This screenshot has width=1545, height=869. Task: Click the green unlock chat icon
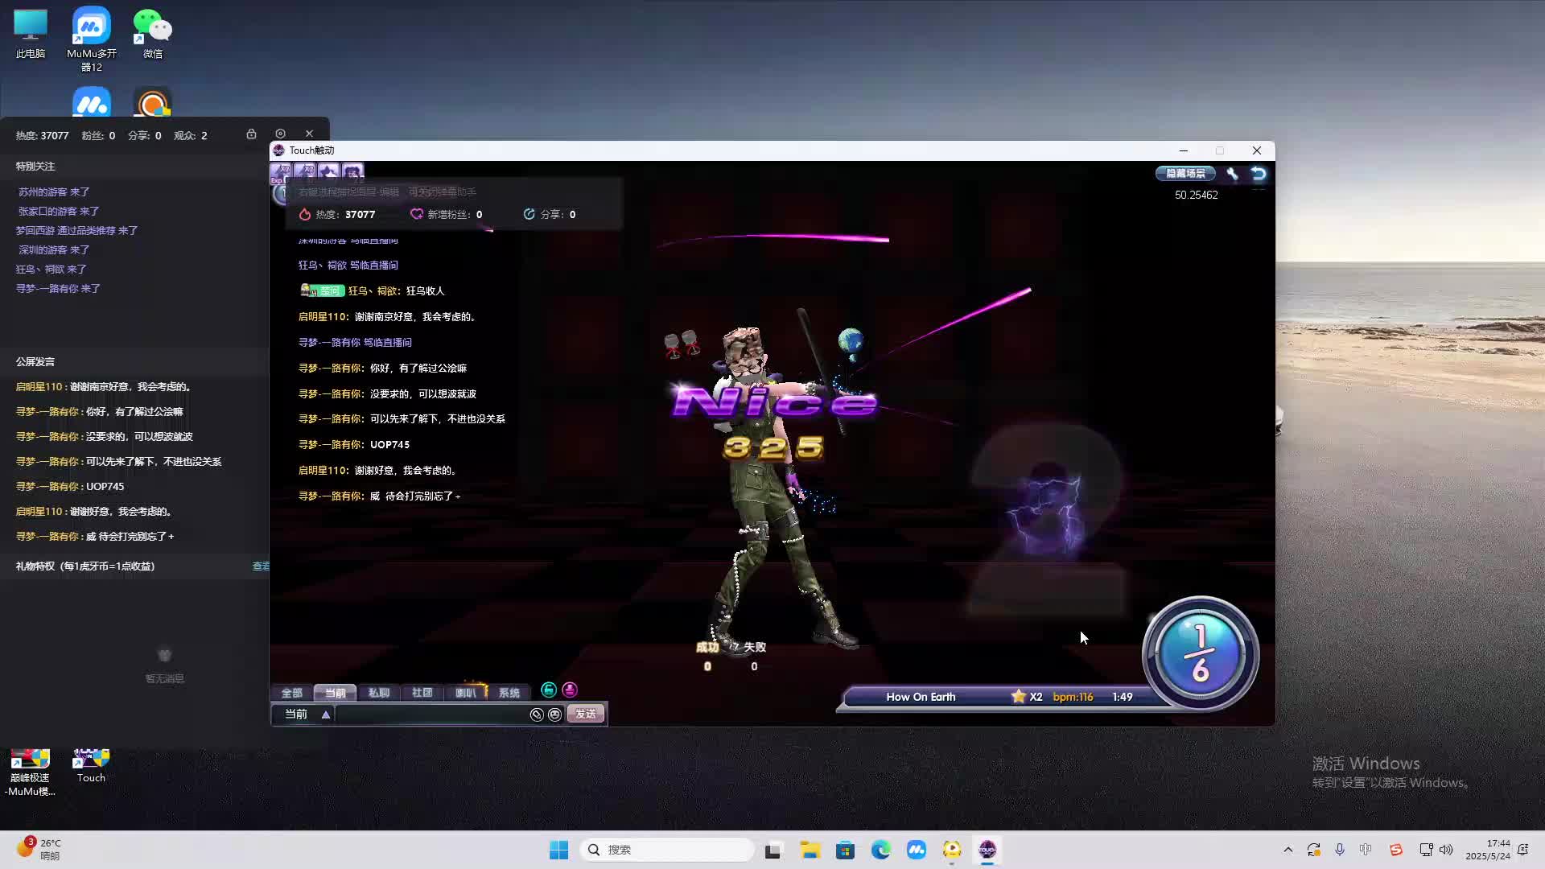pyautogui.click(x=549, y=690)
